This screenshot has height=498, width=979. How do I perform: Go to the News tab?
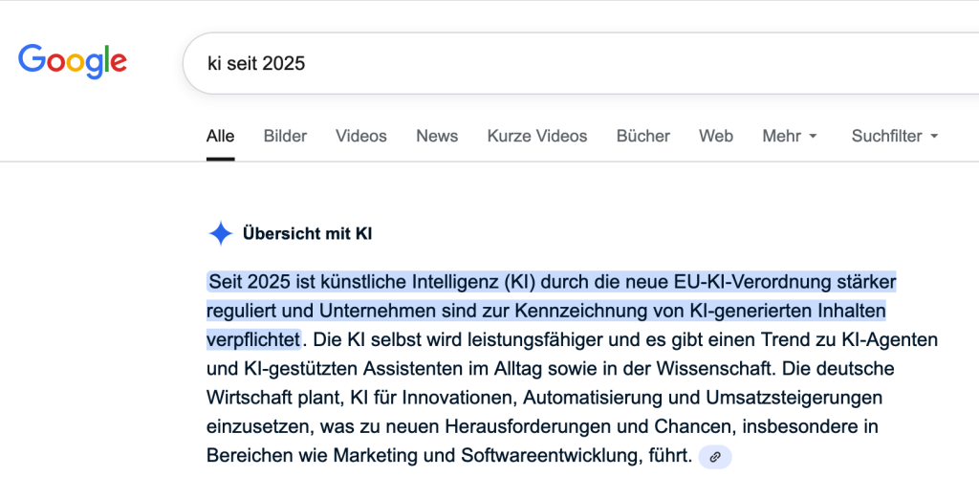[x=437, y=136]
